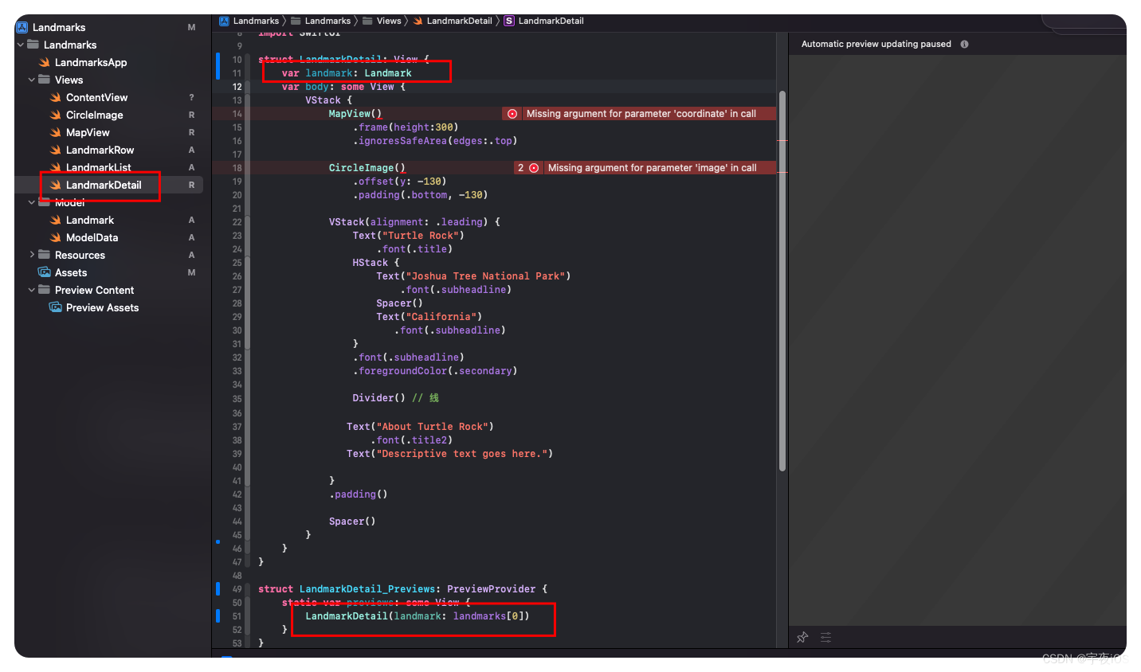Open LandmarkRow file

[100, 150]
